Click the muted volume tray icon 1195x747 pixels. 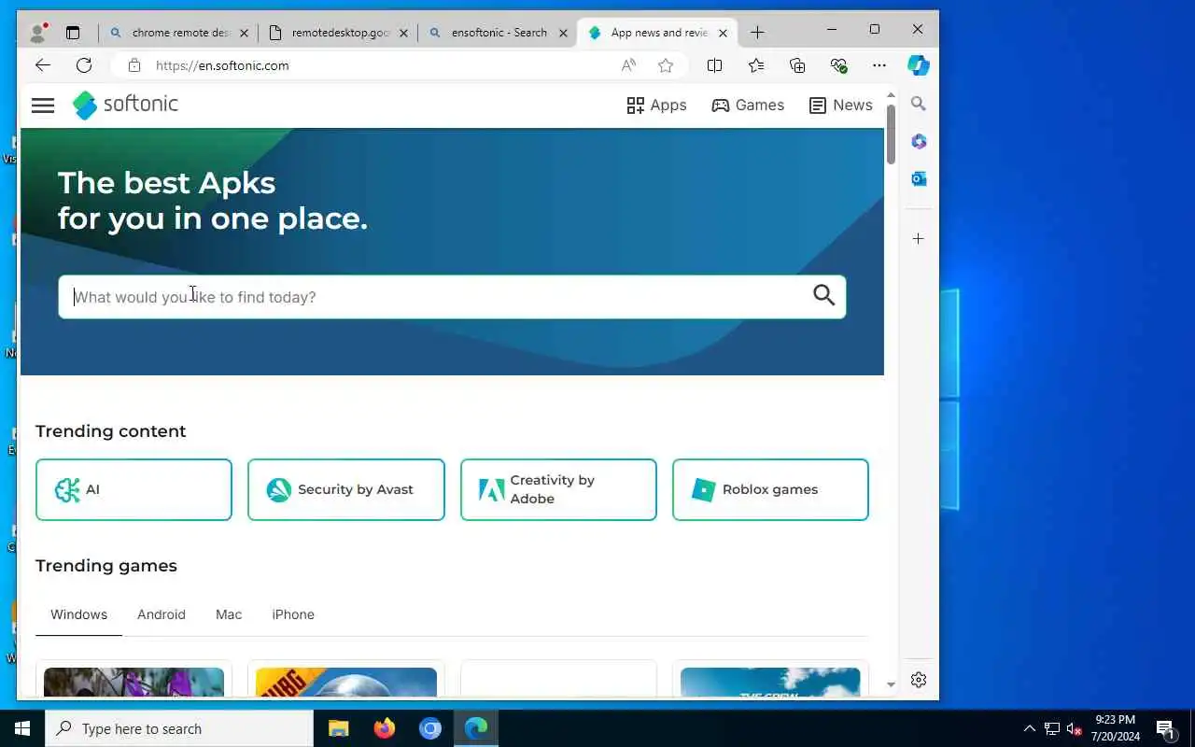tap(1074, 728)
